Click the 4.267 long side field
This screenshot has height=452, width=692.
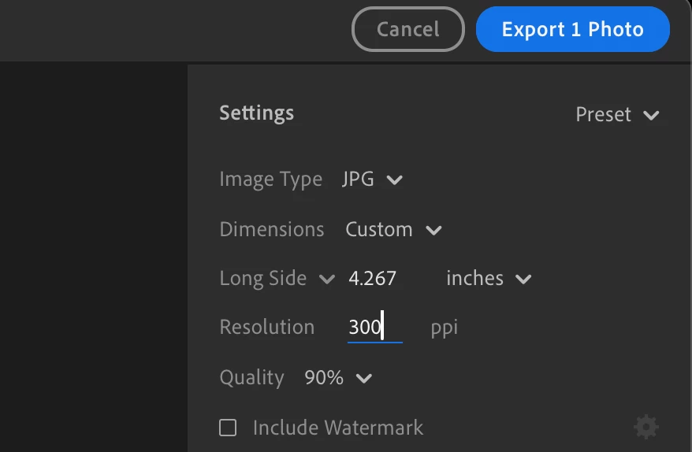[x=373, y=279]
